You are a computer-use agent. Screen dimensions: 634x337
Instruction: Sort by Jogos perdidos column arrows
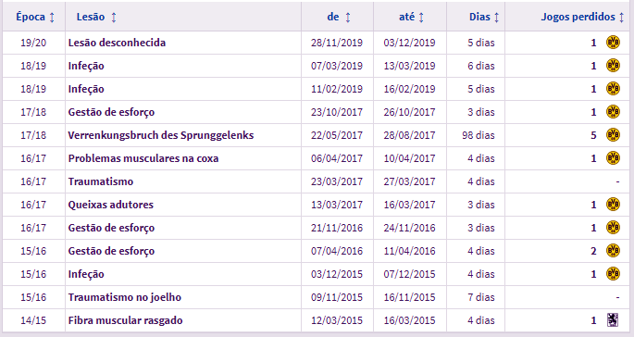(621, 17)
